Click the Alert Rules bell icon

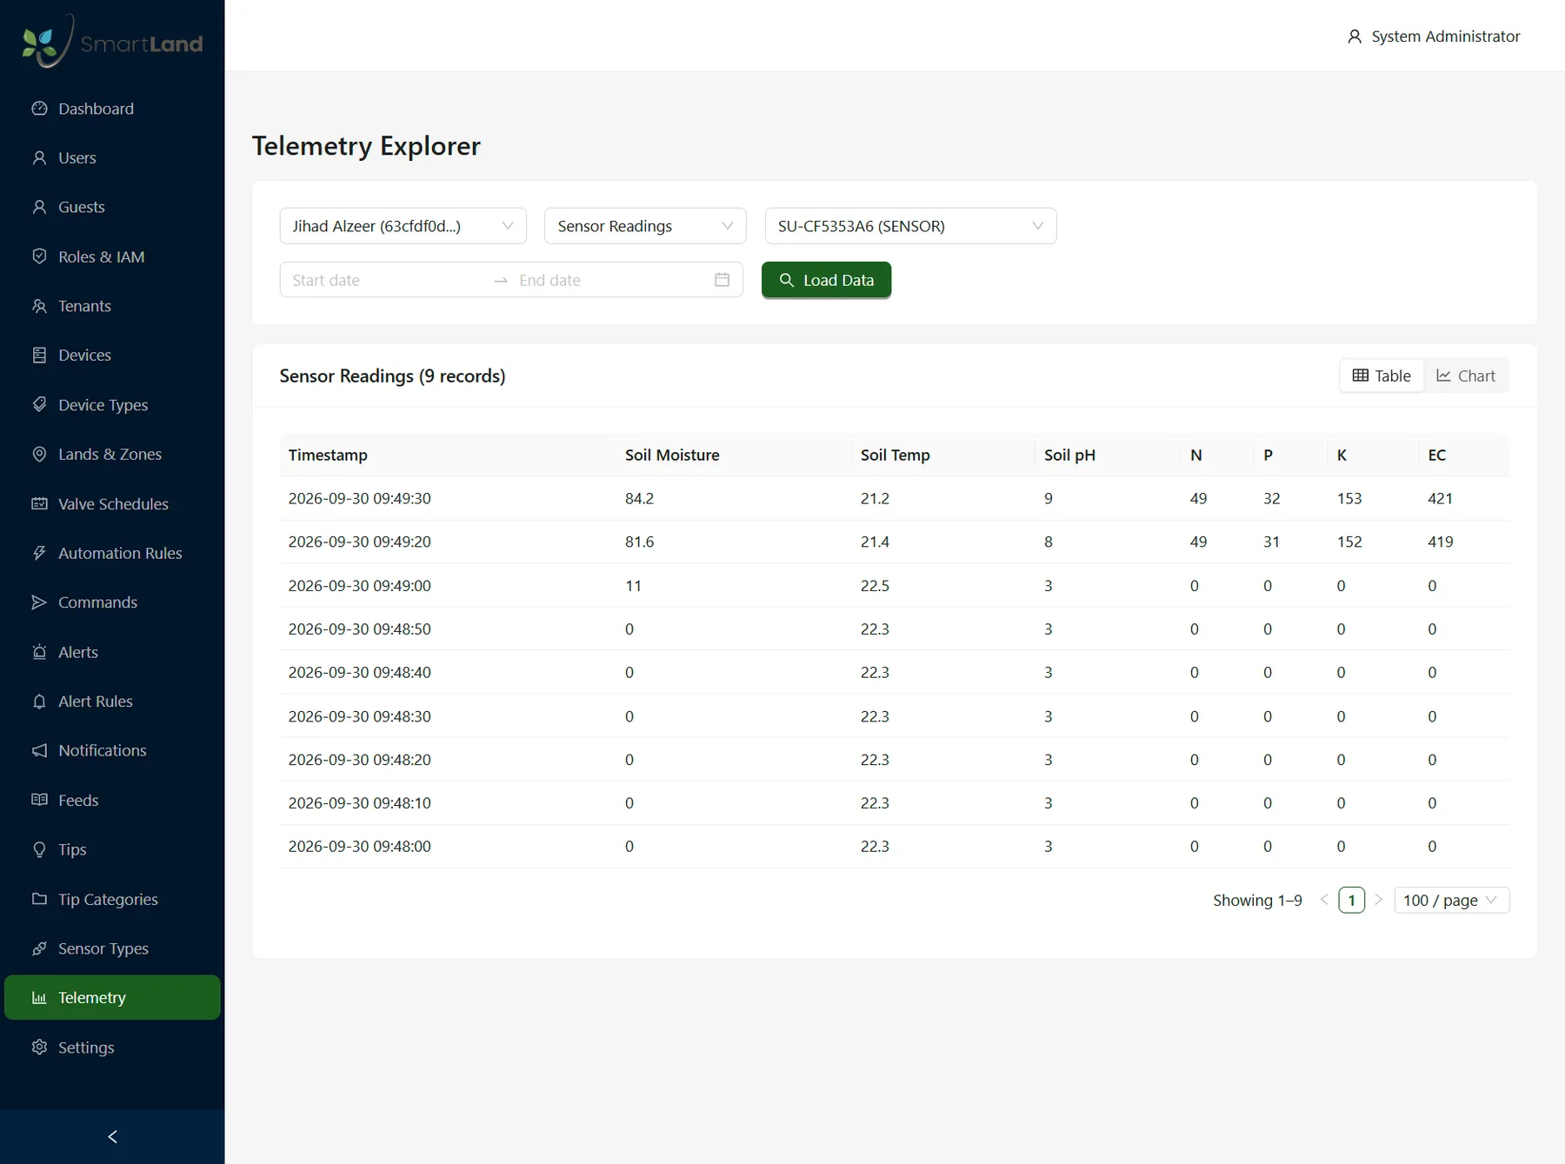pos(39,702)
